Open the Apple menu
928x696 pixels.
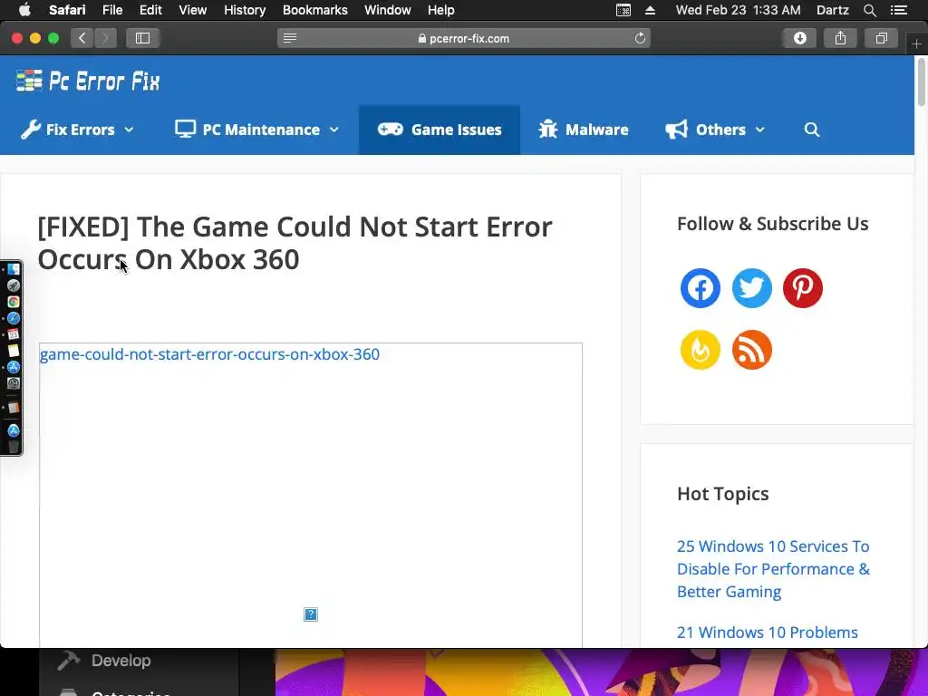24,9
